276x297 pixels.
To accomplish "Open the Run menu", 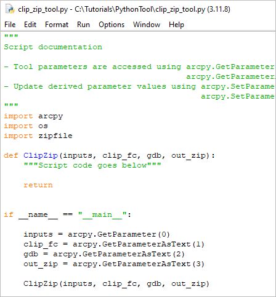I will [x=83, y=25].
